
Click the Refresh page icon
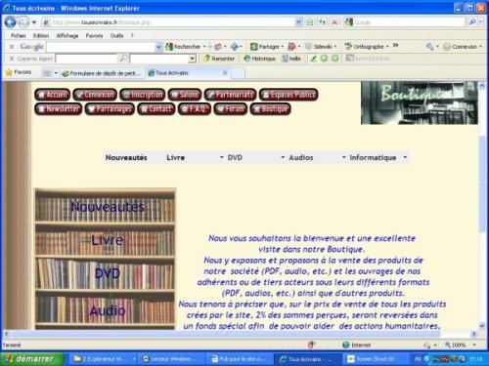322,22
